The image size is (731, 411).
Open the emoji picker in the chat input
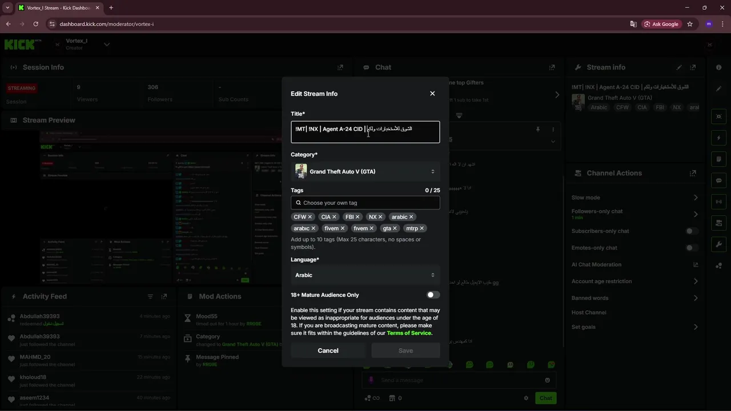547,380
